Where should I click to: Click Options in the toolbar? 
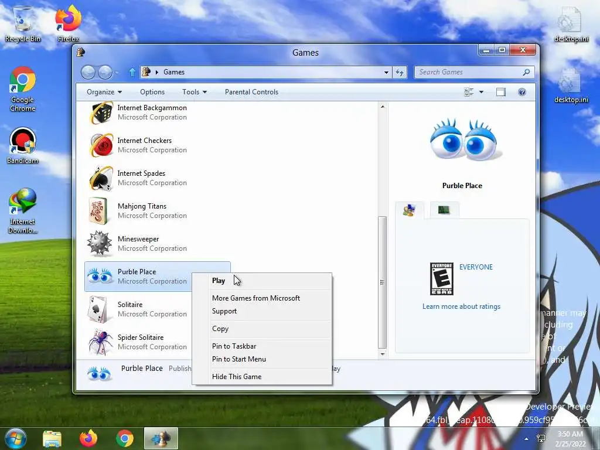coord(152,92)
